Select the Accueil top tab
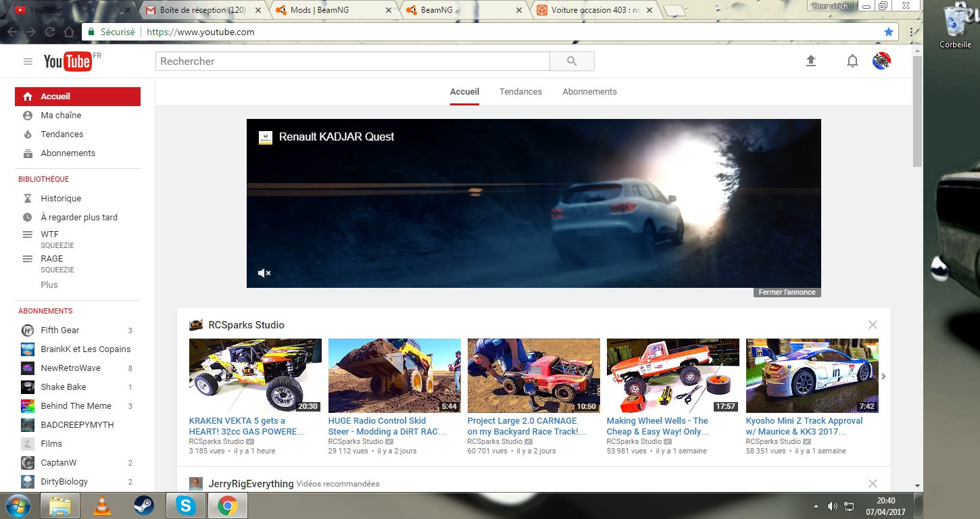The height and width of the screenshot is (519, 980). (x=464, y=92)
